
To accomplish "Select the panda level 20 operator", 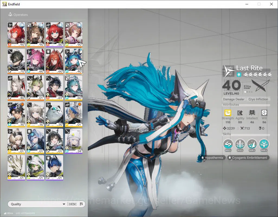I will pos(54,114).
